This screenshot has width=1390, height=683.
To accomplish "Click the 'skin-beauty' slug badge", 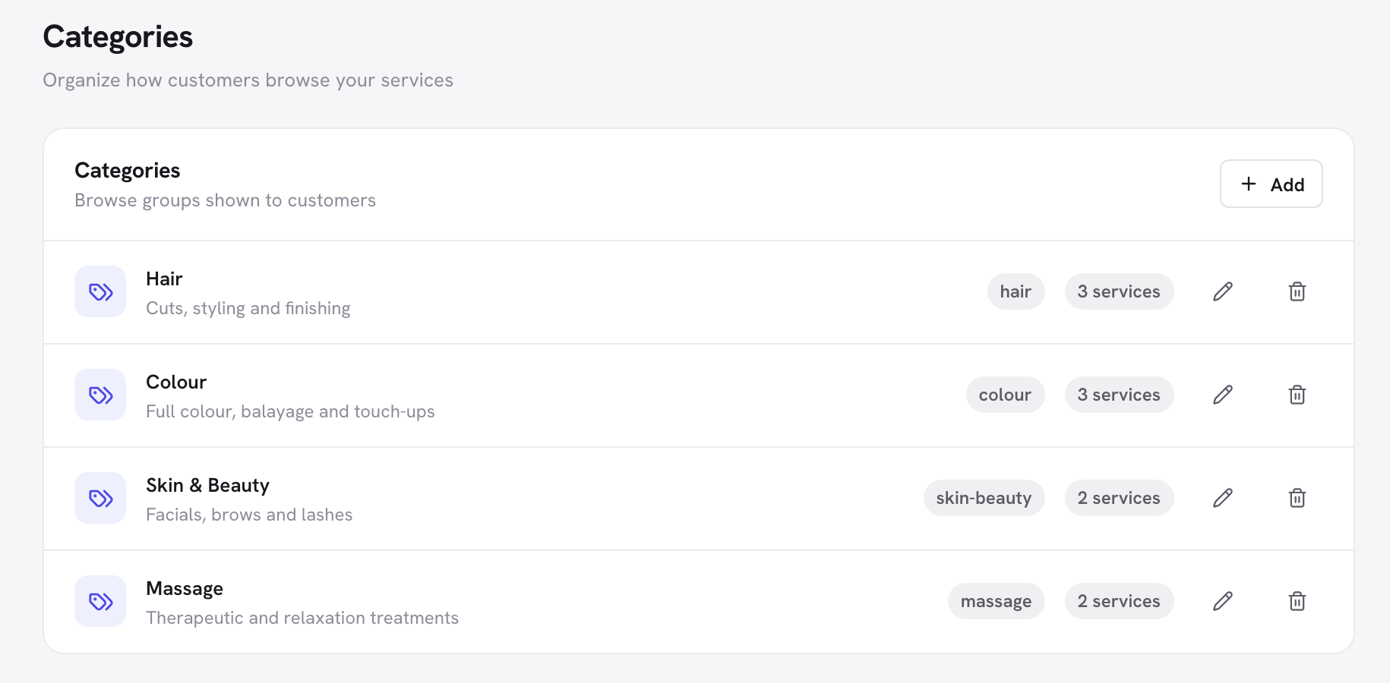I will pyautogui.click(x=984, y=498).
